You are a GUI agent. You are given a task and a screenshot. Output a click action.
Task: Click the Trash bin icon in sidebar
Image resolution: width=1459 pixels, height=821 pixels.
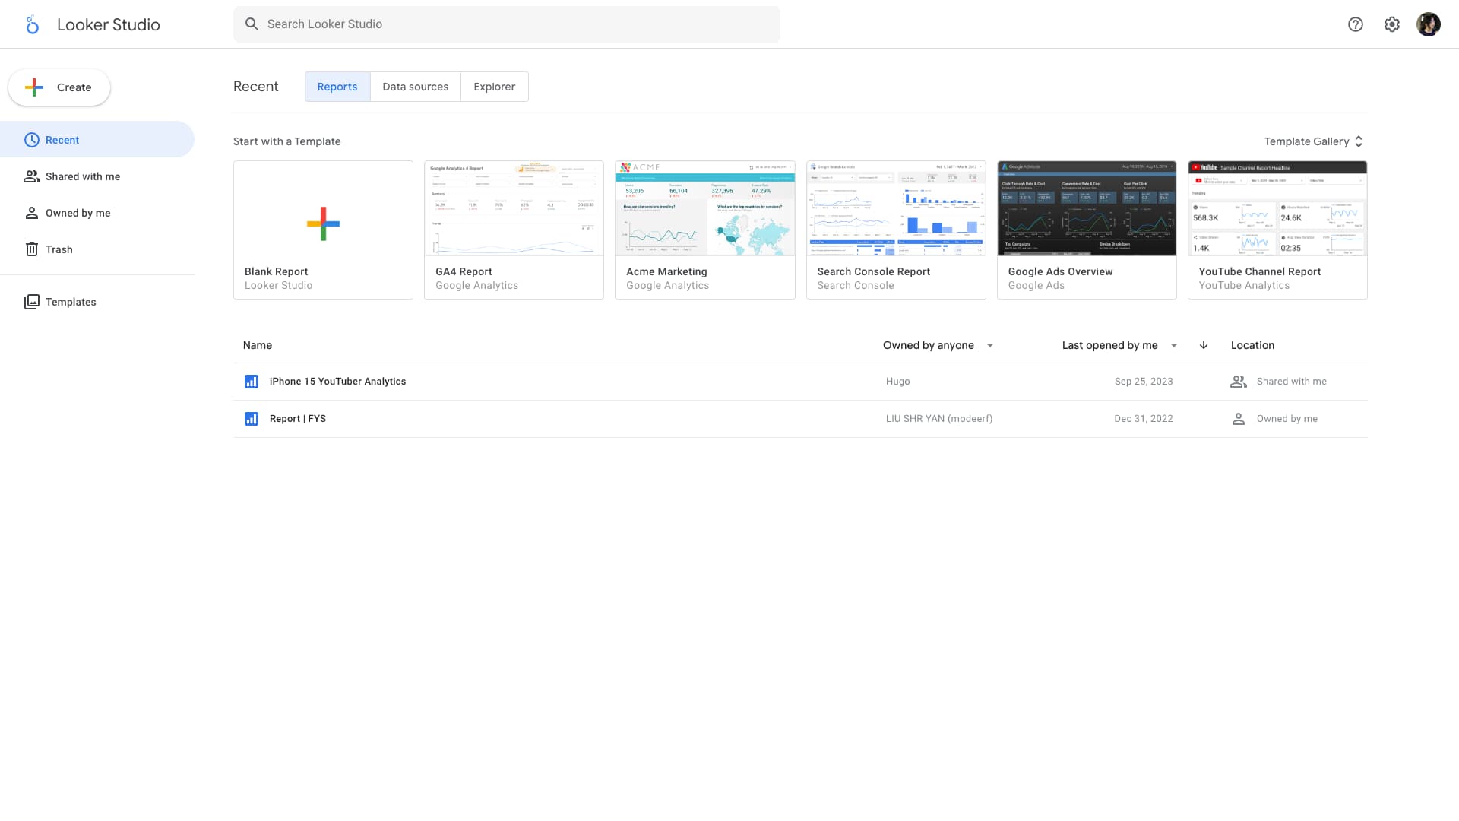pos(32,249)
